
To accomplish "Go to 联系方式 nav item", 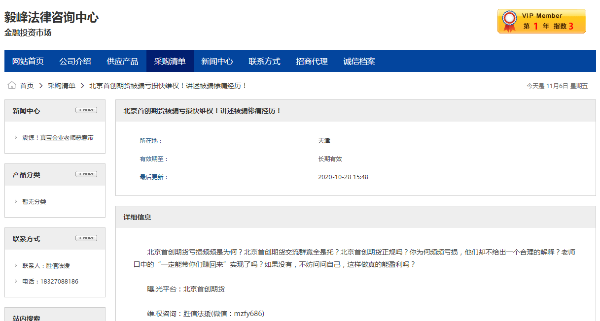I will click(x=265, y=61).
